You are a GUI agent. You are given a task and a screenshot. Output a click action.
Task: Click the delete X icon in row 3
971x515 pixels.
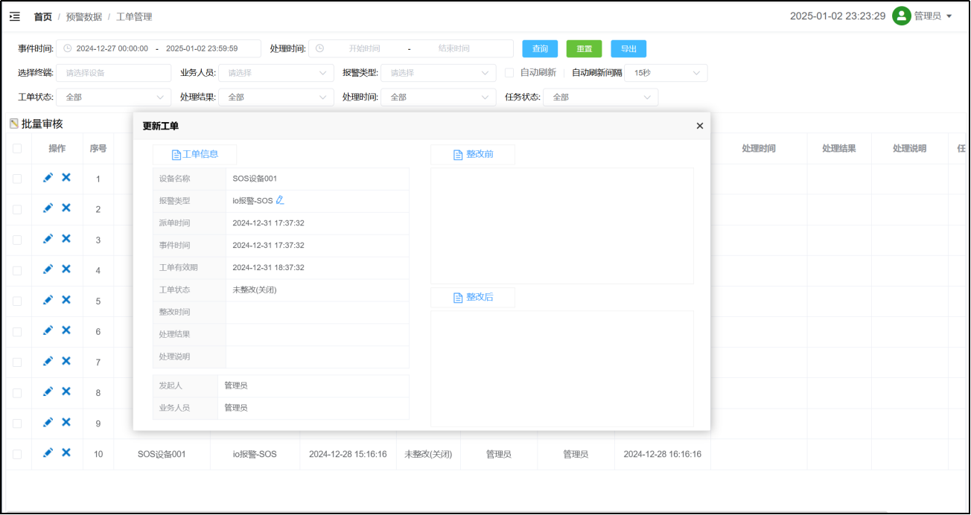click(x=66, y=239)
